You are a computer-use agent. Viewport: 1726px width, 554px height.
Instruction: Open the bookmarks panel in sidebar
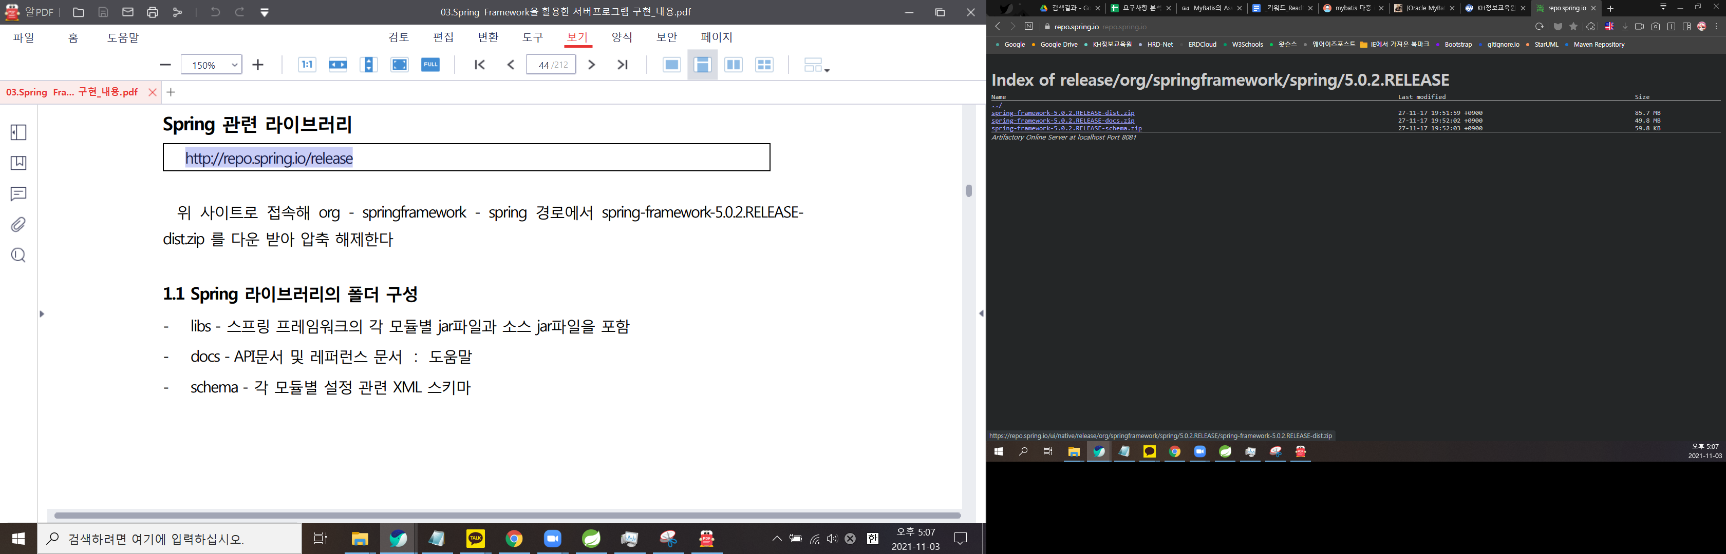[x=19, y=163]
